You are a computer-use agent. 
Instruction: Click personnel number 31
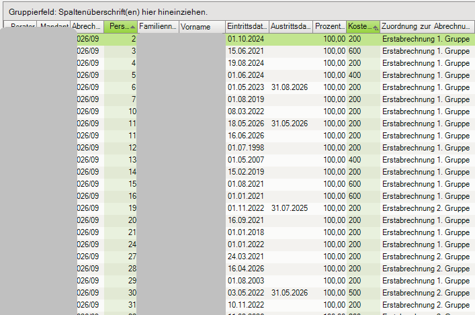(x=132, y=305)
